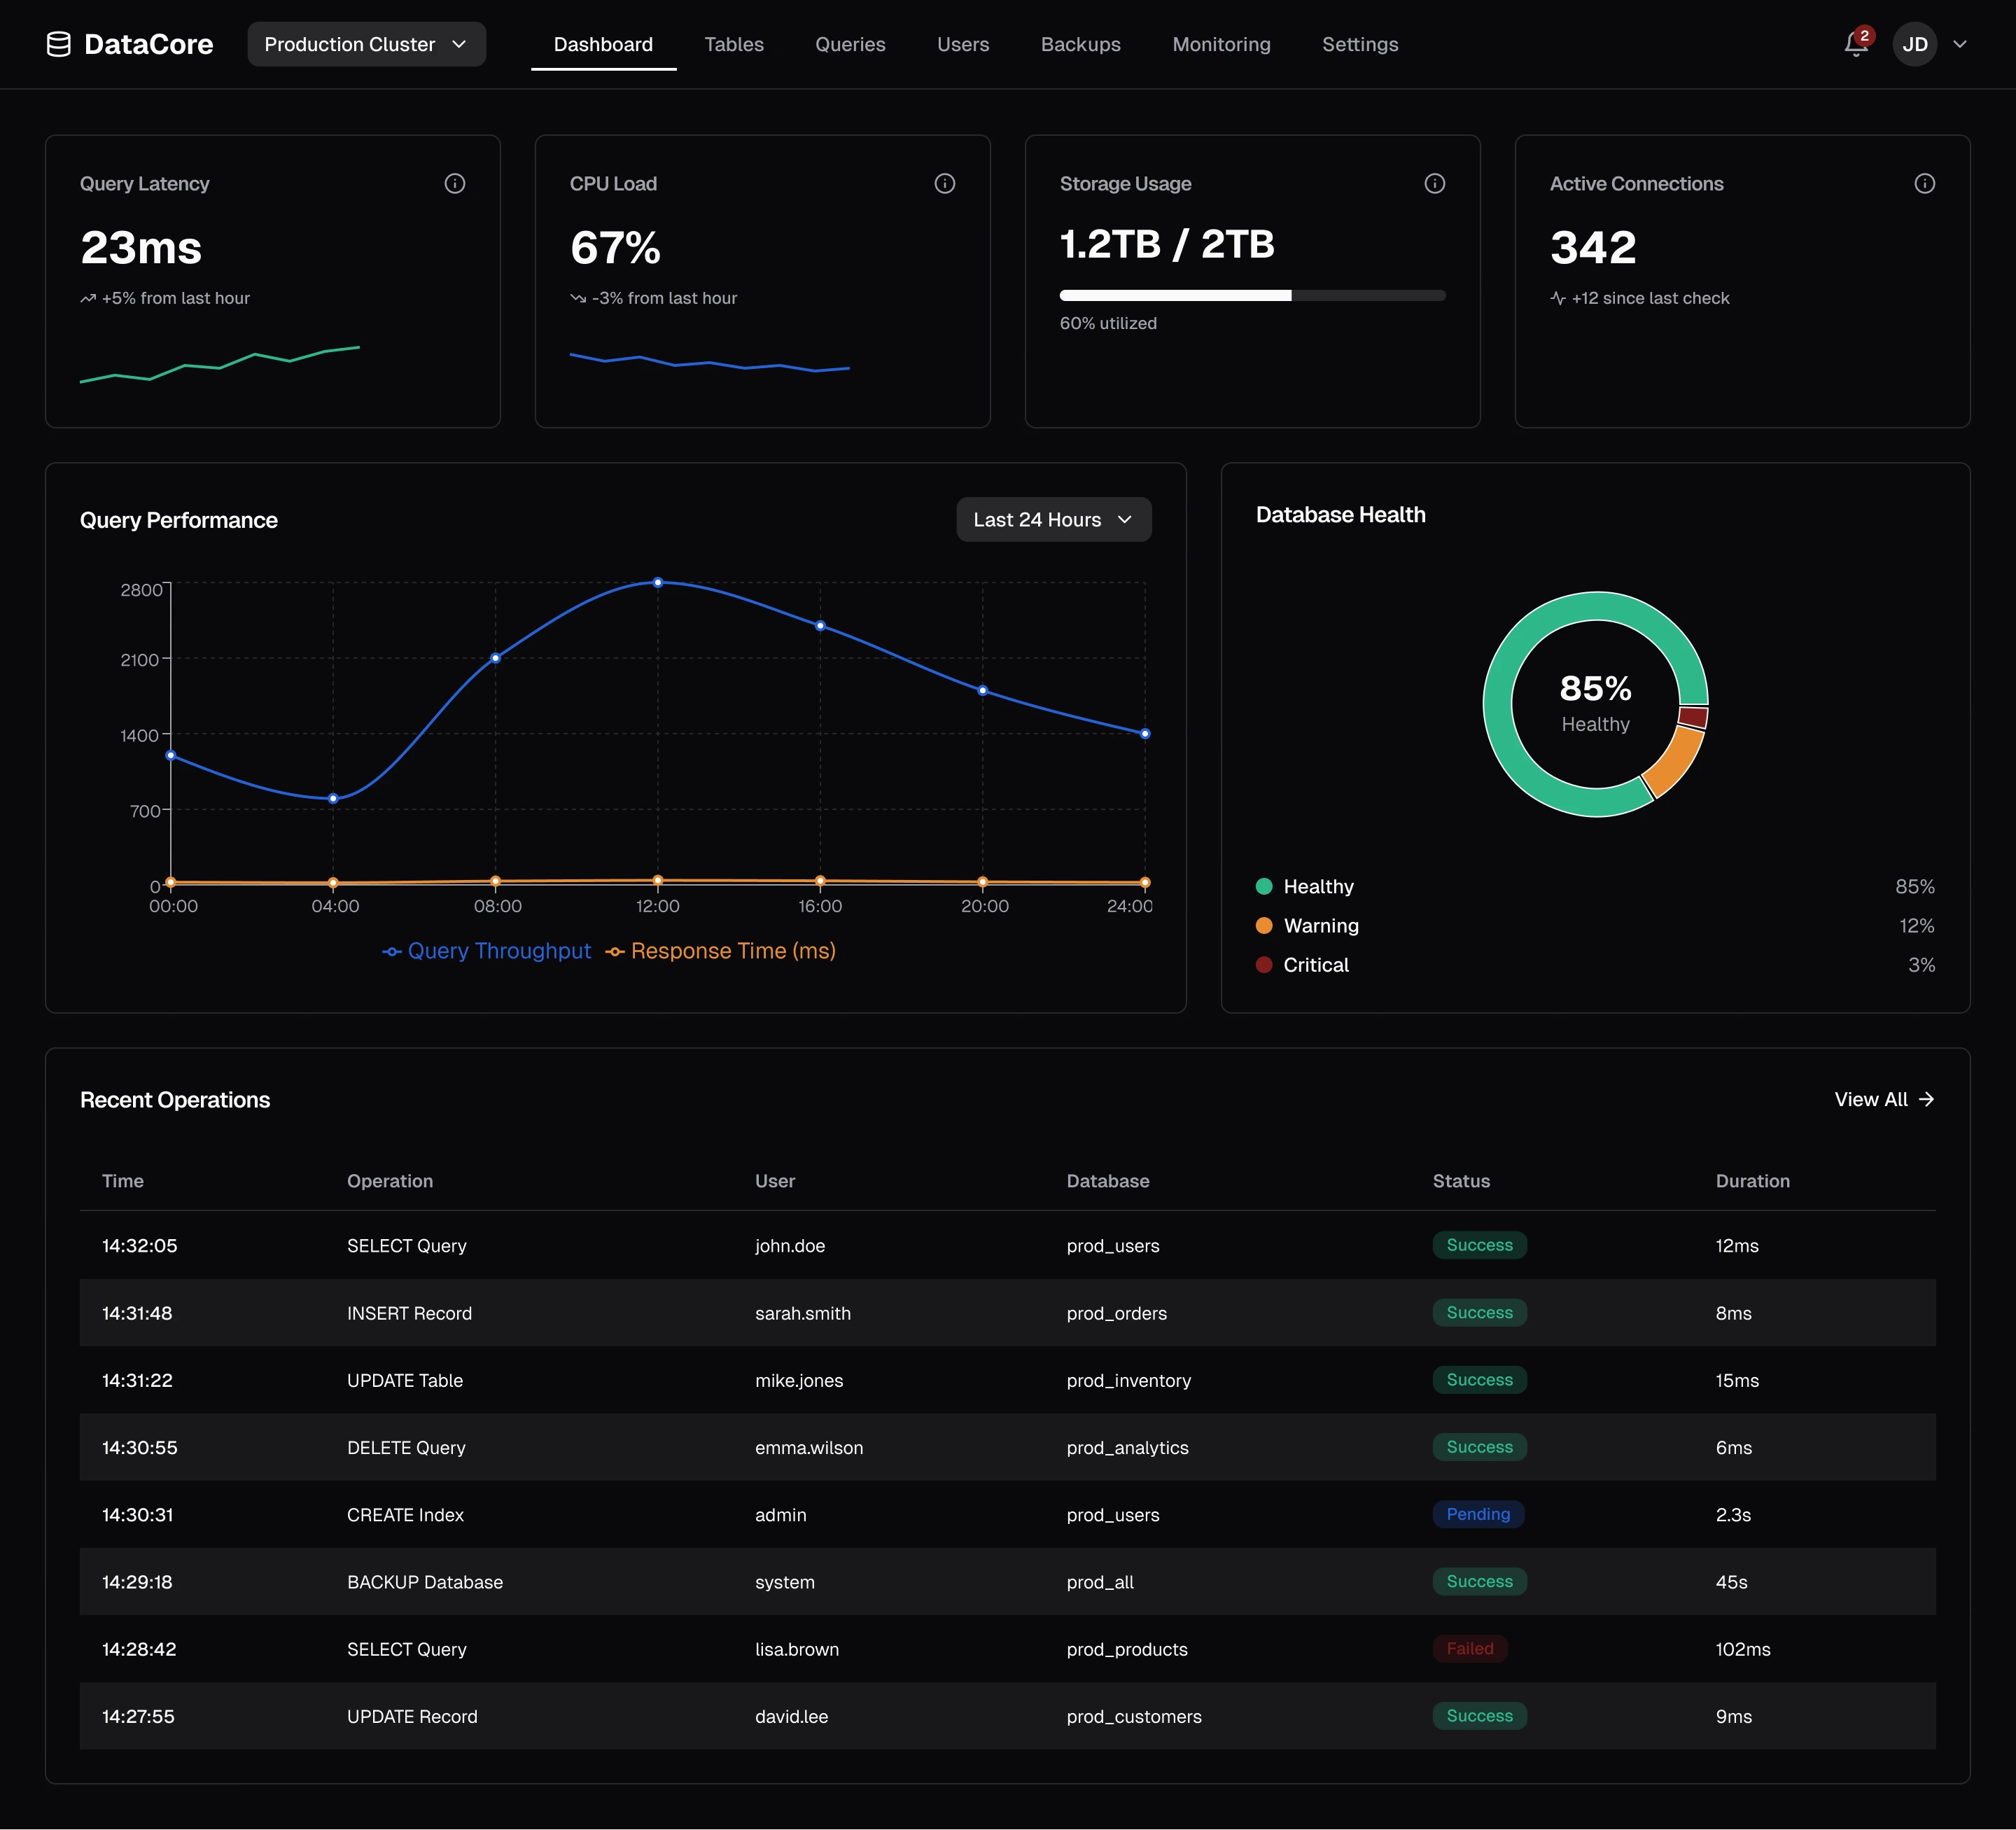
Task: Expand the user account chevron menu
Action: tap(1960, 44)
